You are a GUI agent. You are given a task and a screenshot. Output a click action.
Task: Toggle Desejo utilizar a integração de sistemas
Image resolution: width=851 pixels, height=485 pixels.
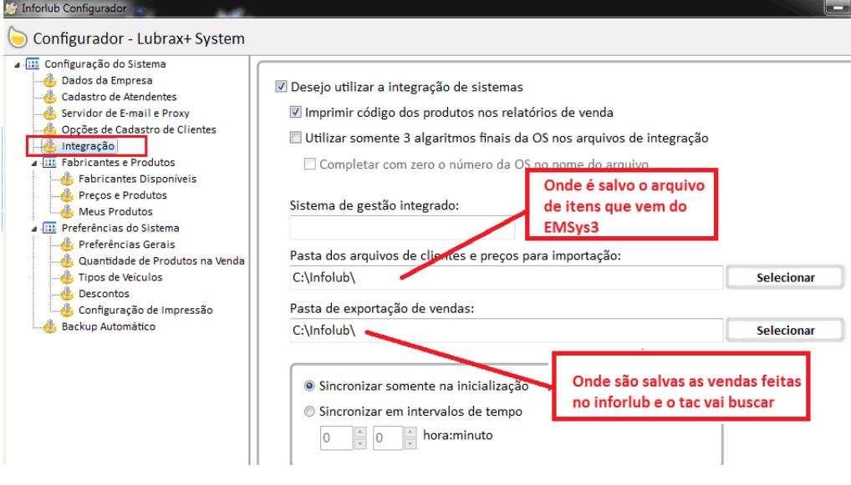coord(281,86)
